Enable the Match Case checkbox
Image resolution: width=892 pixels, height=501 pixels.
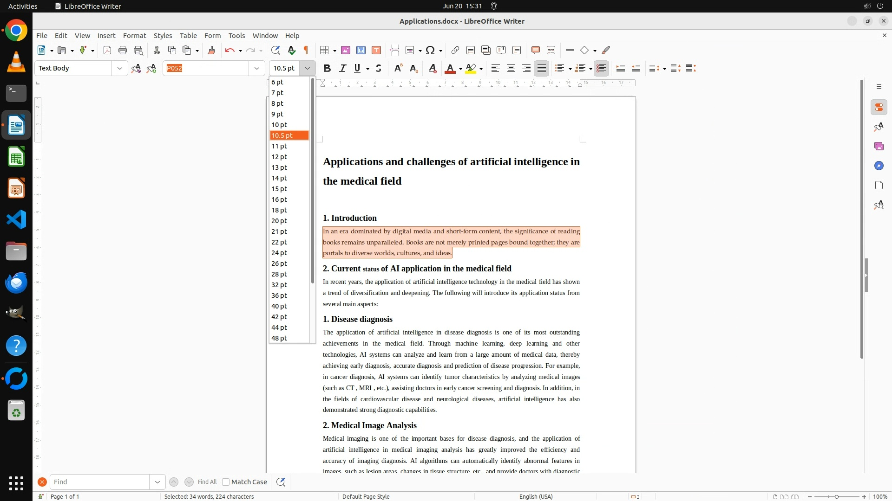tap(226, 482)
